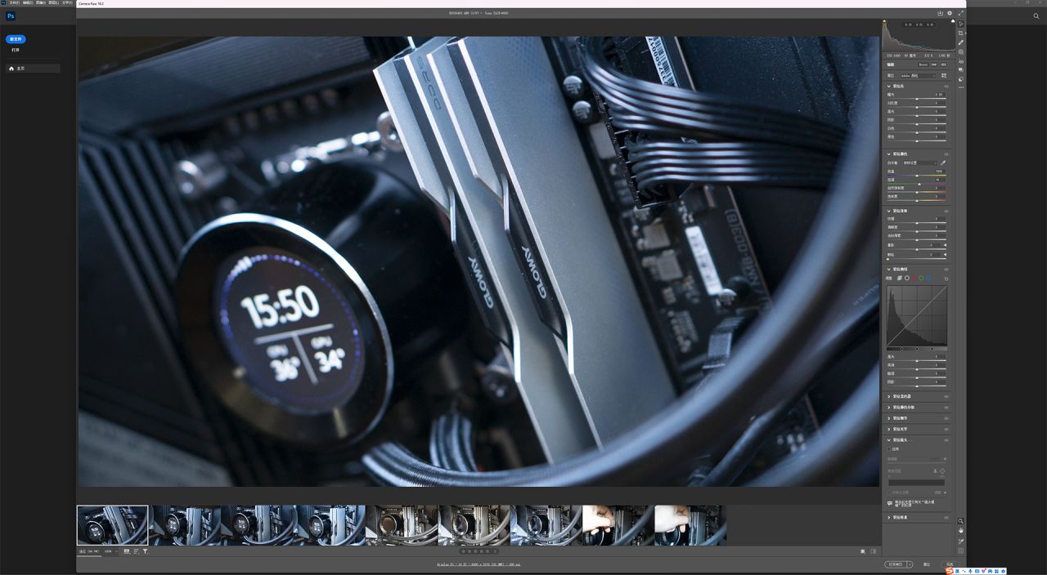Viewport: 1047px width, 575px height.
Task: Click the 打开对象 button
Action: click(896, 564)
